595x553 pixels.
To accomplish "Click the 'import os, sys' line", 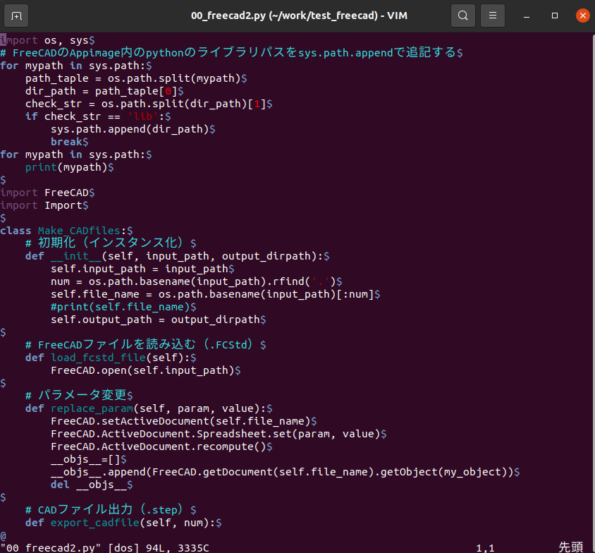I will [x=47, y=40].
